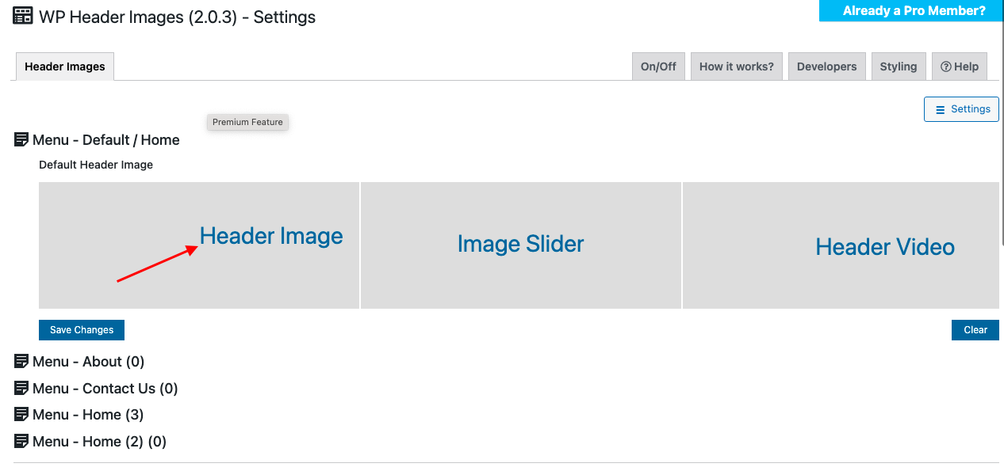The width and height of the screenshot is (1004, 471).
Task: View the How it works? tab
Action: click(x=736, y=66)
